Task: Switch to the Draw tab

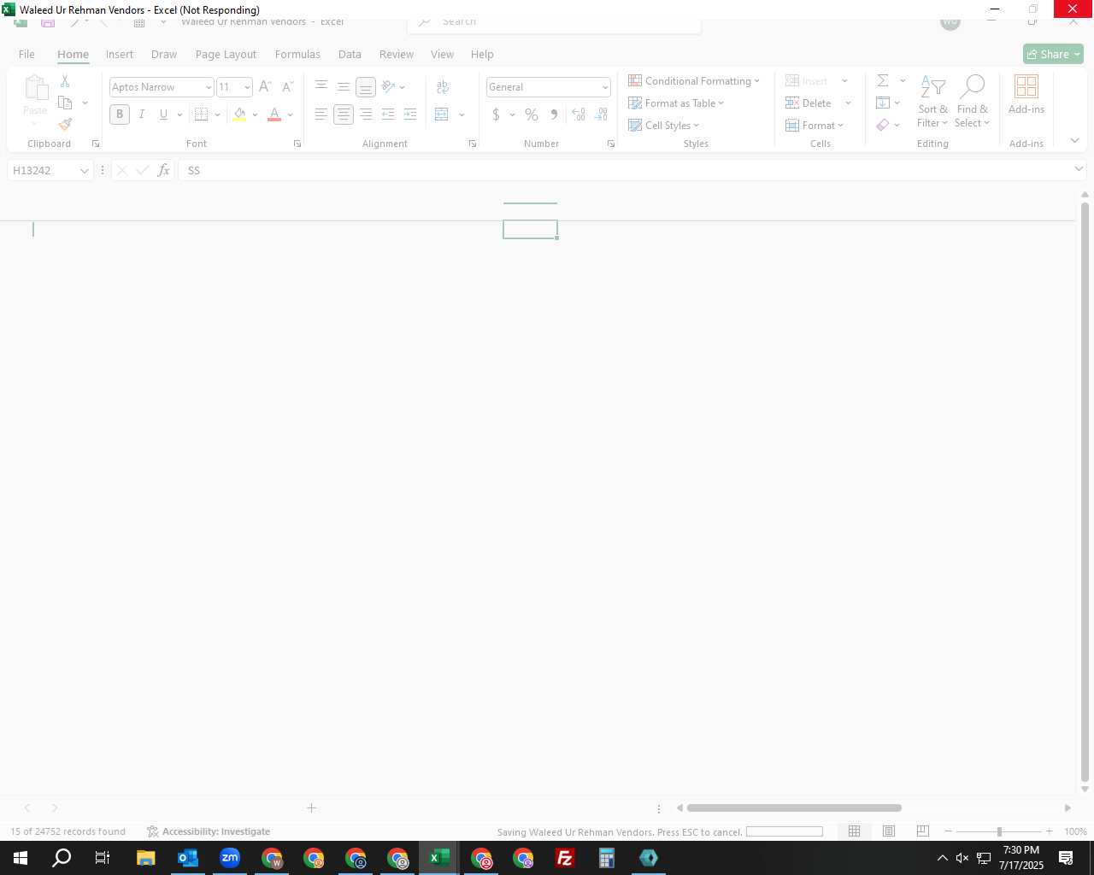Action: click(x=164, y=54)
